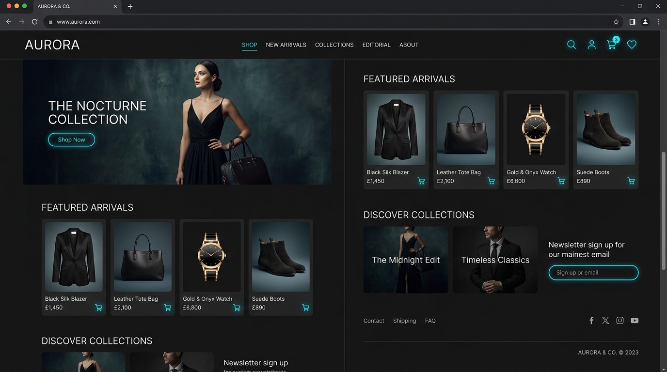Open the COLLECTIONS menu item

click(x=334, y=45)
